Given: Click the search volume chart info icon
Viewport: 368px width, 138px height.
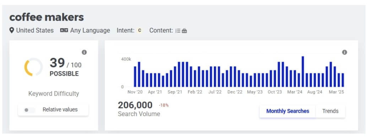Looking at the screenshot, I should click(344, 52).
